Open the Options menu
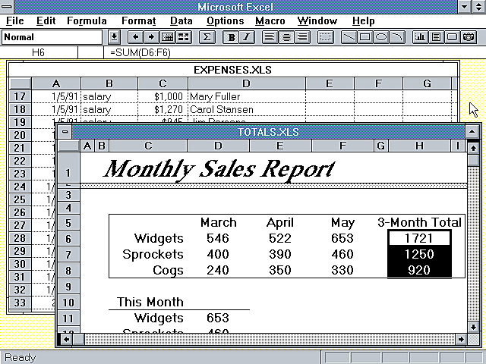Image resolution: width=486 pixels, height=364 pixels. (226, 20)
